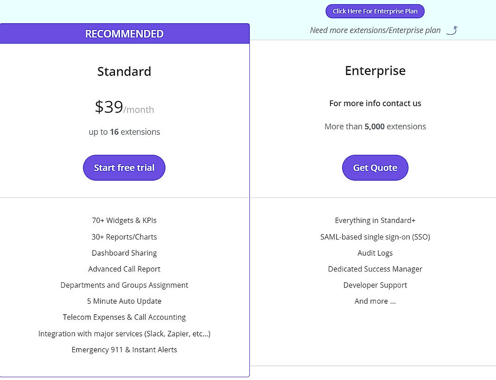
Task: Click the curved arrow icon beside Enterprise text
Action: tap(452, 30)
